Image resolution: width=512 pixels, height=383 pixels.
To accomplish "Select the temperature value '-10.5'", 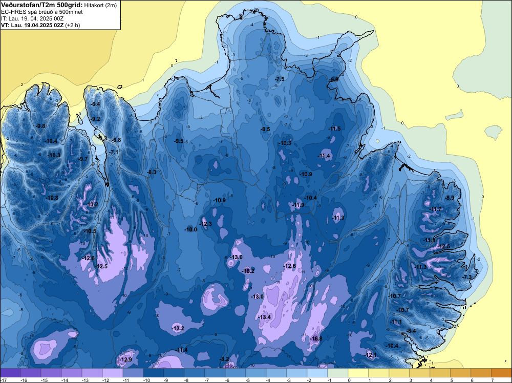I will coord(90,231).
